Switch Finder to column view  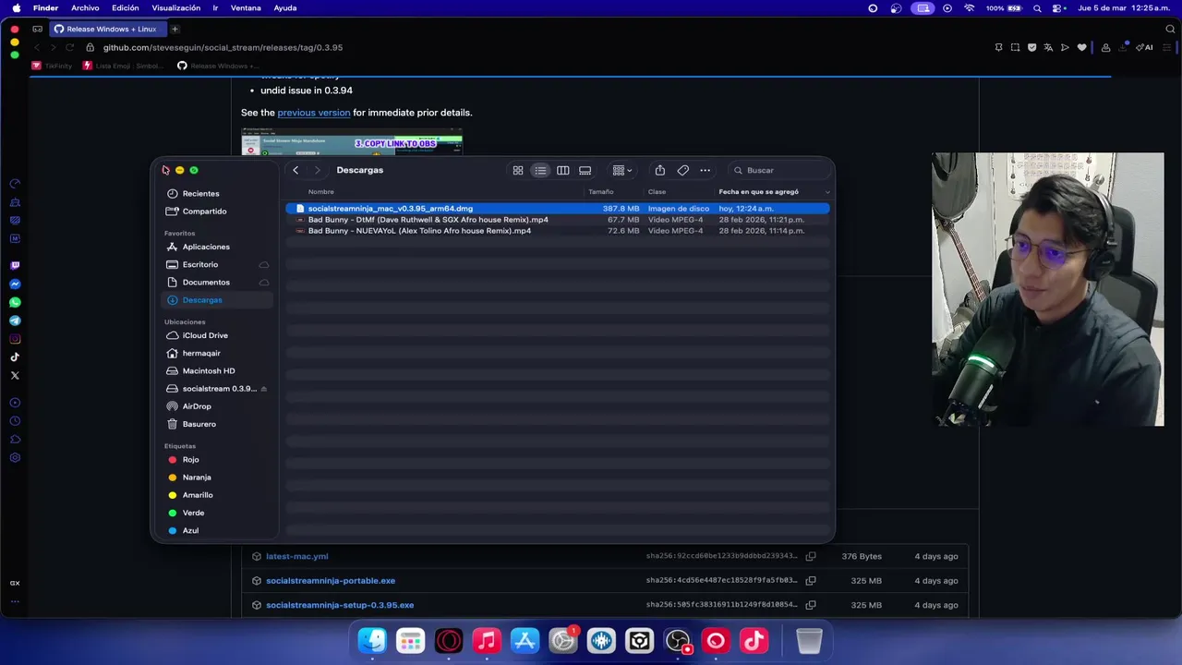tap(562, 170)
